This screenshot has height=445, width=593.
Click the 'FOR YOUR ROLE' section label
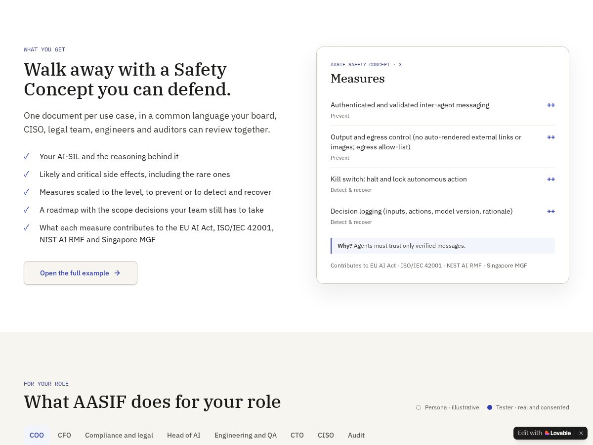(x=46, y=384)
